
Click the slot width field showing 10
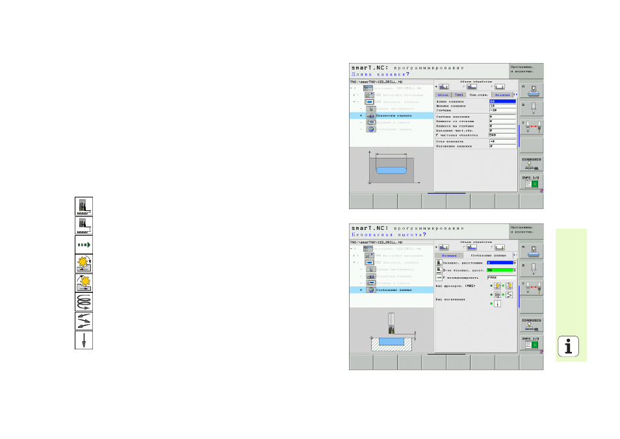coord(502,106)
